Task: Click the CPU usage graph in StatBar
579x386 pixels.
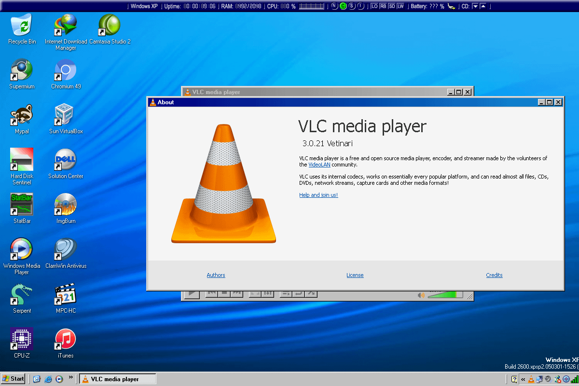Action: tap(312, 6)
